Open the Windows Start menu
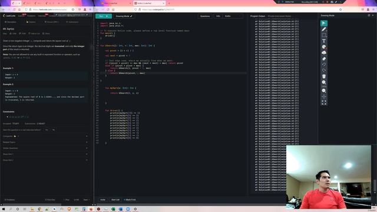Viewport: 377px width, 212px height. click(4, 209)
